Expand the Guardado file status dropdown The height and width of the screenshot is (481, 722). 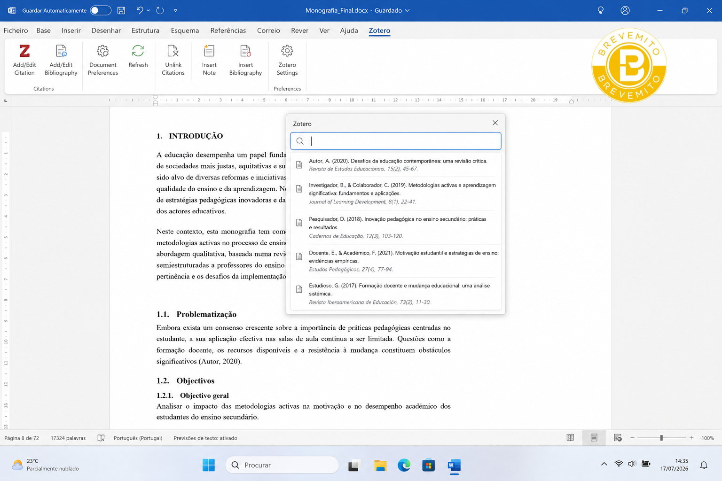(407, 10)
